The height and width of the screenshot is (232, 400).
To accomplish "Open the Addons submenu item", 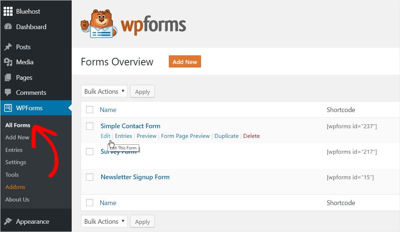I will (x=15, y=187).
